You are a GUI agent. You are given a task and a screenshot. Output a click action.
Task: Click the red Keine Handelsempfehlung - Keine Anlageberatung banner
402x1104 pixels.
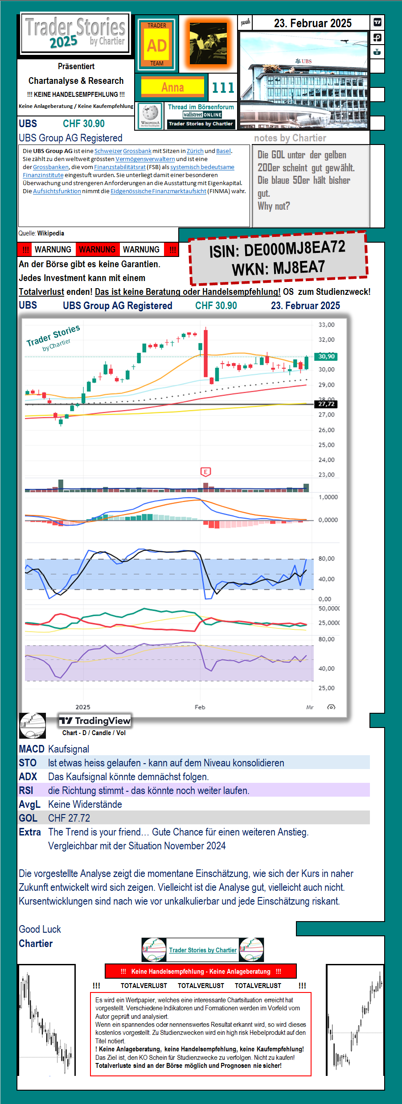(201, 972)
